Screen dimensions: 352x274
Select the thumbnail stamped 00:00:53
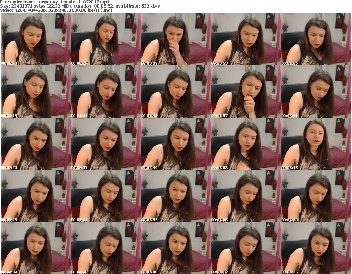point(246,39)
